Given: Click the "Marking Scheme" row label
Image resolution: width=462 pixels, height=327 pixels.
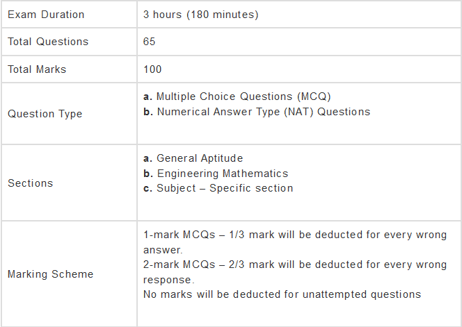Looking at the screenshot, I should 50,274.
